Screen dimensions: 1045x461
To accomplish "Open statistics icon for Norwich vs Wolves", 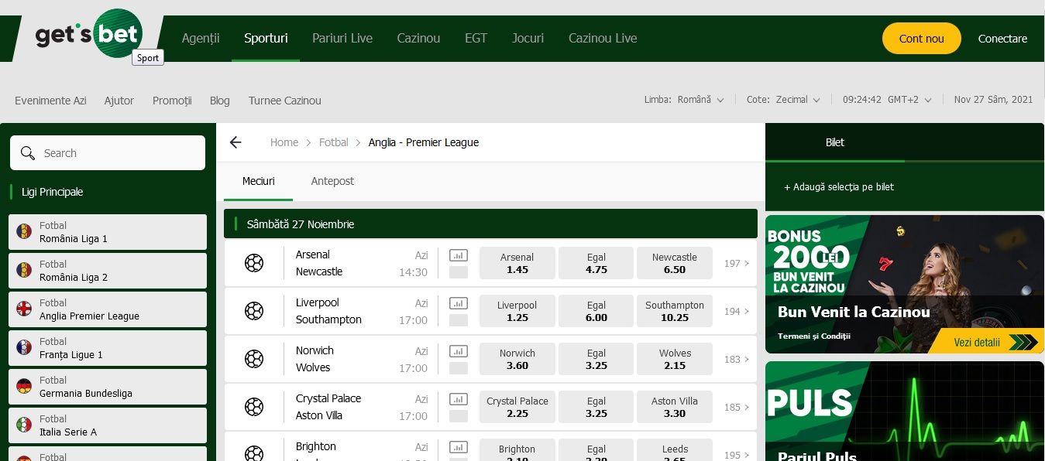I will (459, 351).
